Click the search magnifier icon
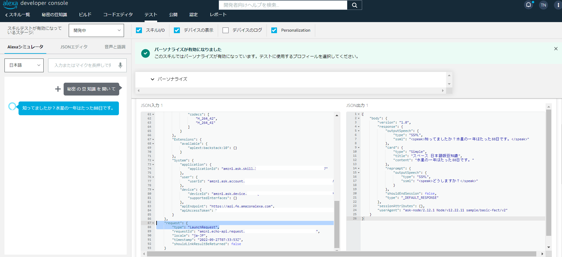The image size is (562, 257). click(354, 5)
